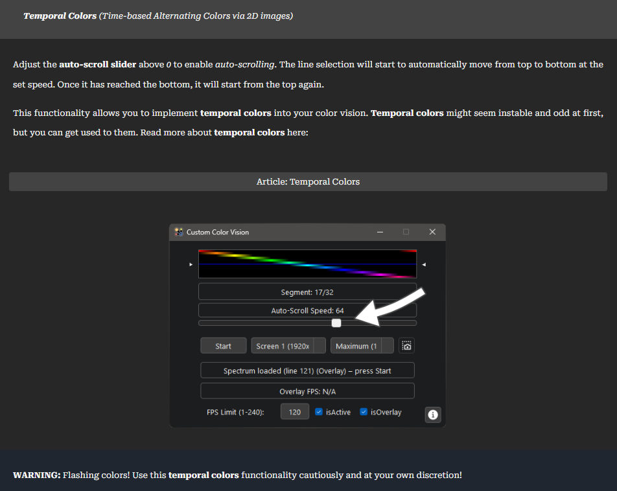Close the Custom Color Vision window
This screenshot has width=617, height=491.
[432, 232]
